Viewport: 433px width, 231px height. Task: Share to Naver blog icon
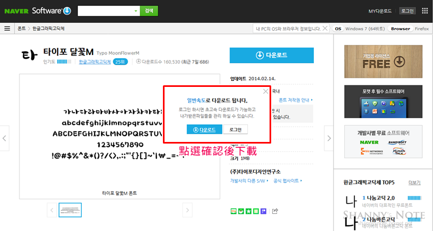pyautogui.click(x=234, y=211)
